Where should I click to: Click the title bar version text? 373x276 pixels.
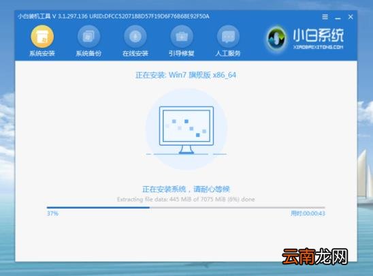point(114,16)
